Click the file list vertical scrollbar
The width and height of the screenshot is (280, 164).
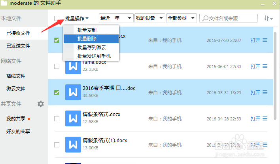pyautogui.click(x=275, y=76)
